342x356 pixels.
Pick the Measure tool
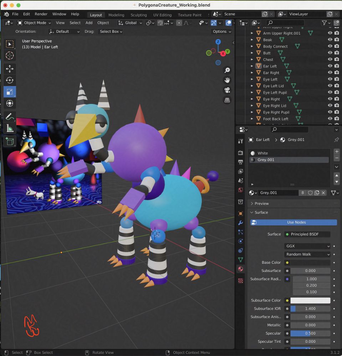[10, 128]
